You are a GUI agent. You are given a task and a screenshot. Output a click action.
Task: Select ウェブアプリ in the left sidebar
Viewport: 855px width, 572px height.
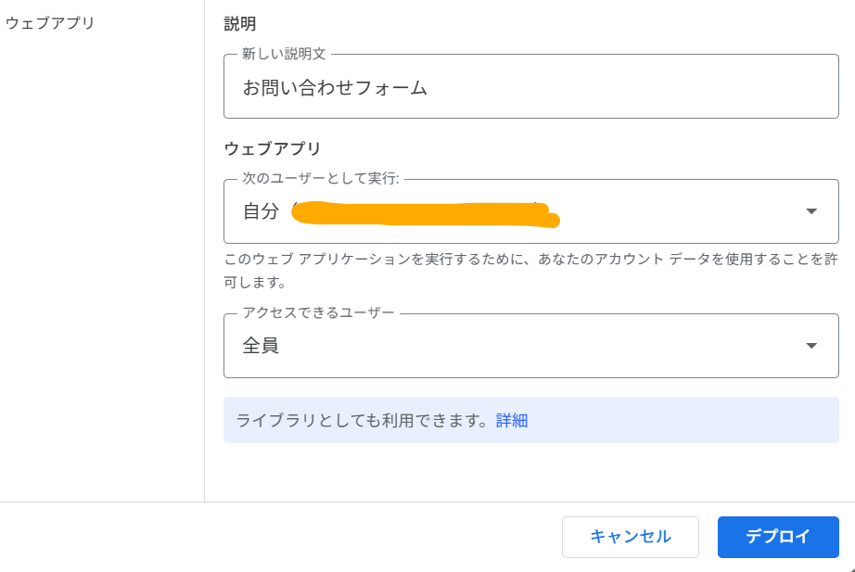click(50, 23)
